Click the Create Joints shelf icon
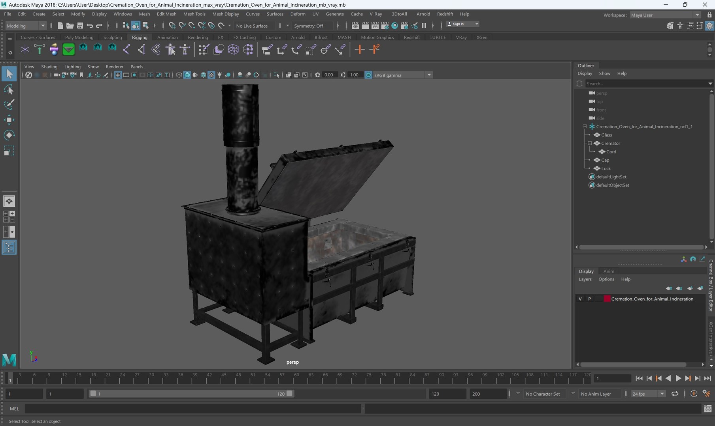The width and height of the screenshot is (715, 426). (127, 49)
